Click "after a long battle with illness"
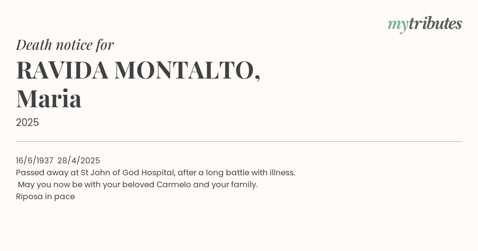The width and height of the screenshot is (478, 251). click(x=236, y=173)
